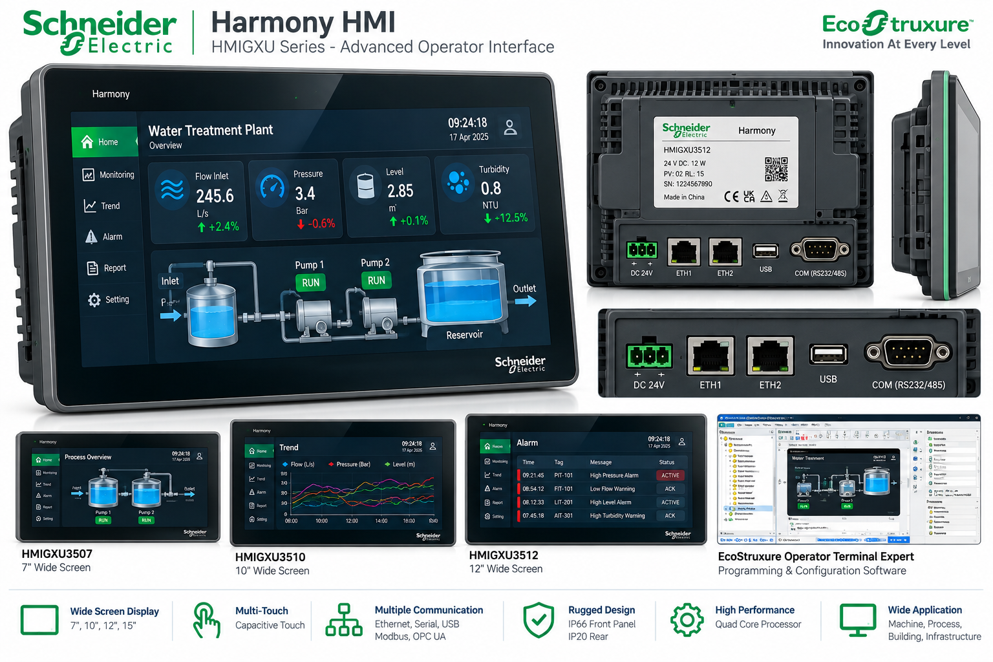Click the Wide Application monitor icon

(858, 621)
